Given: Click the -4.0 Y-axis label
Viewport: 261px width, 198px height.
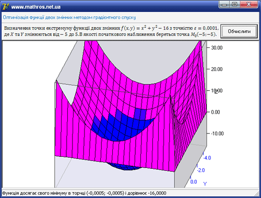Looking at the screenshot, I should [x=207, y=158].
